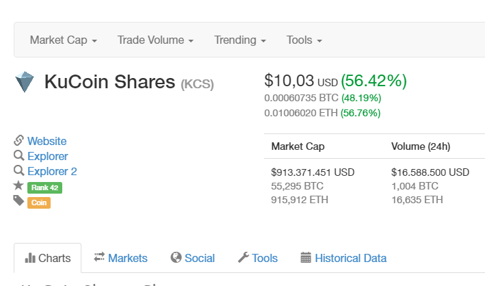This screenshot has width=485, height=286.
Task: Click the tag icon next to Coin
Action: pyautogui.click(x=19, y=201)
